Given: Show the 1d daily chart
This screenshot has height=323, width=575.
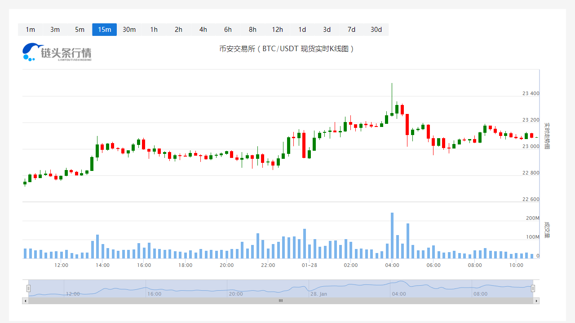Looking at the screenshot, I should click(302, 30).
